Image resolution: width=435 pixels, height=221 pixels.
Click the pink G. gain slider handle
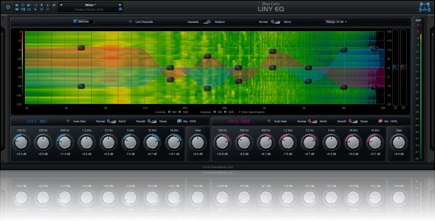tap(403, 68)
